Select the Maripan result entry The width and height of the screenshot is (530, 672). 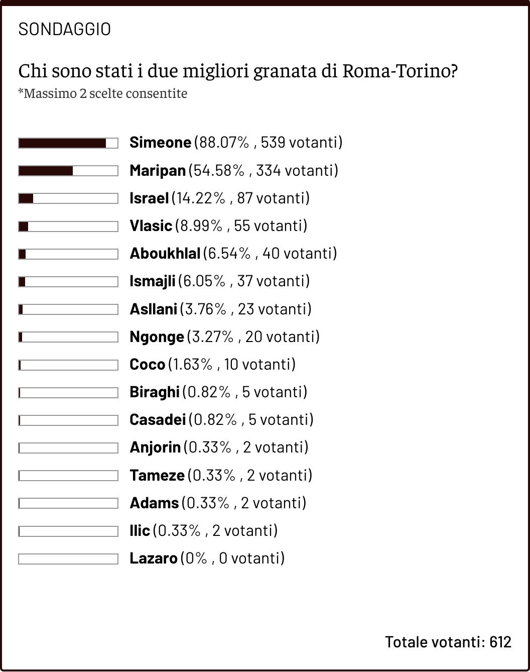tap(233, 171)
